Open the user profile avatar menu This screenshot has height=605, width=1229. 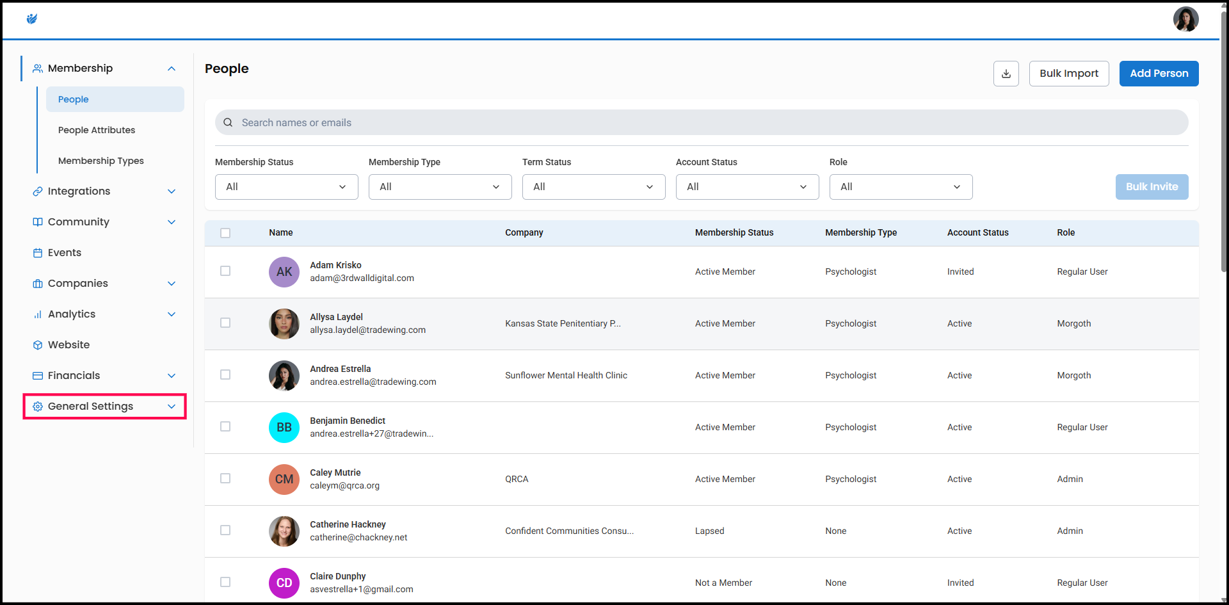coord(1185,19)
